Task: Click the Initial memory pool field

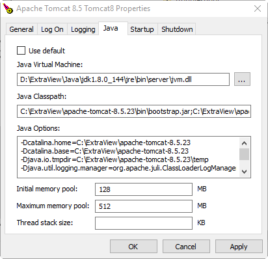Action: (144, 189)
